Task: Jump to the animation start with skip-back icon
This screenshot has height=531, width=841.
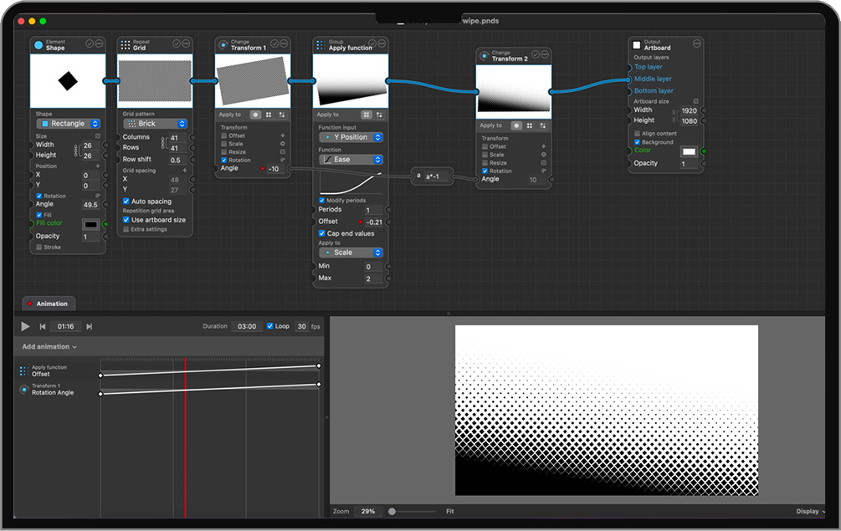Action: (43, 326)
